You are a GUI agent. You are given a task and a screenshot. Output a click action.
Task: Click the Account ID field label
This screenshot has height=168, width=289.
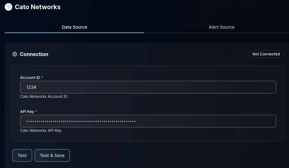(30, 77)
